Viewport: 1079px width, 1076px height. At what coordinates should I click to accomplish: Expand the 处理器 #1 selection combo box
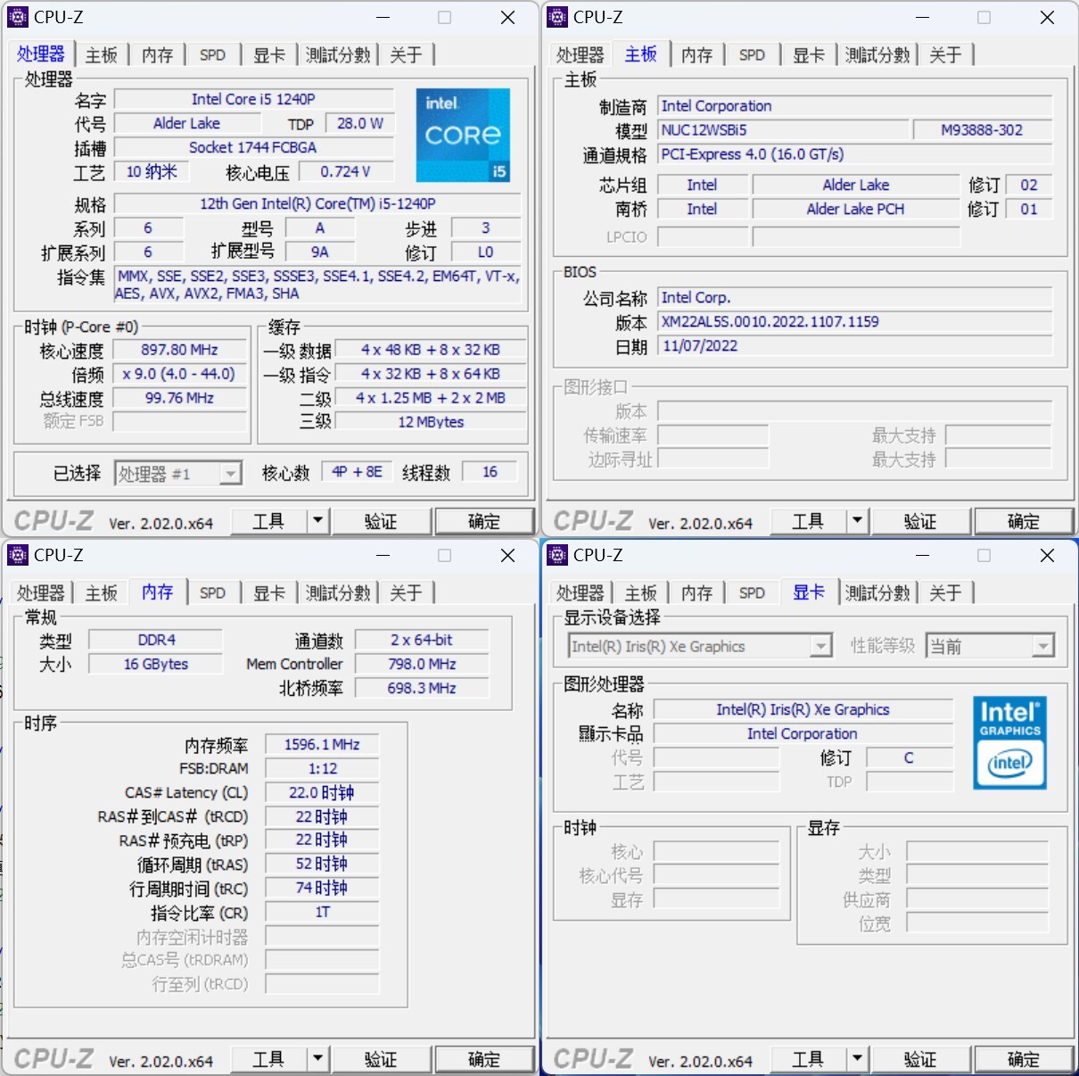pyautogui.click(x=230, y=474)
